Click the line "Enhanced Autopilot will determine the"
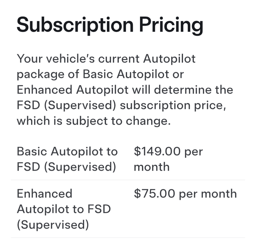This screenshot has width=256, height=239. [125, 90]
